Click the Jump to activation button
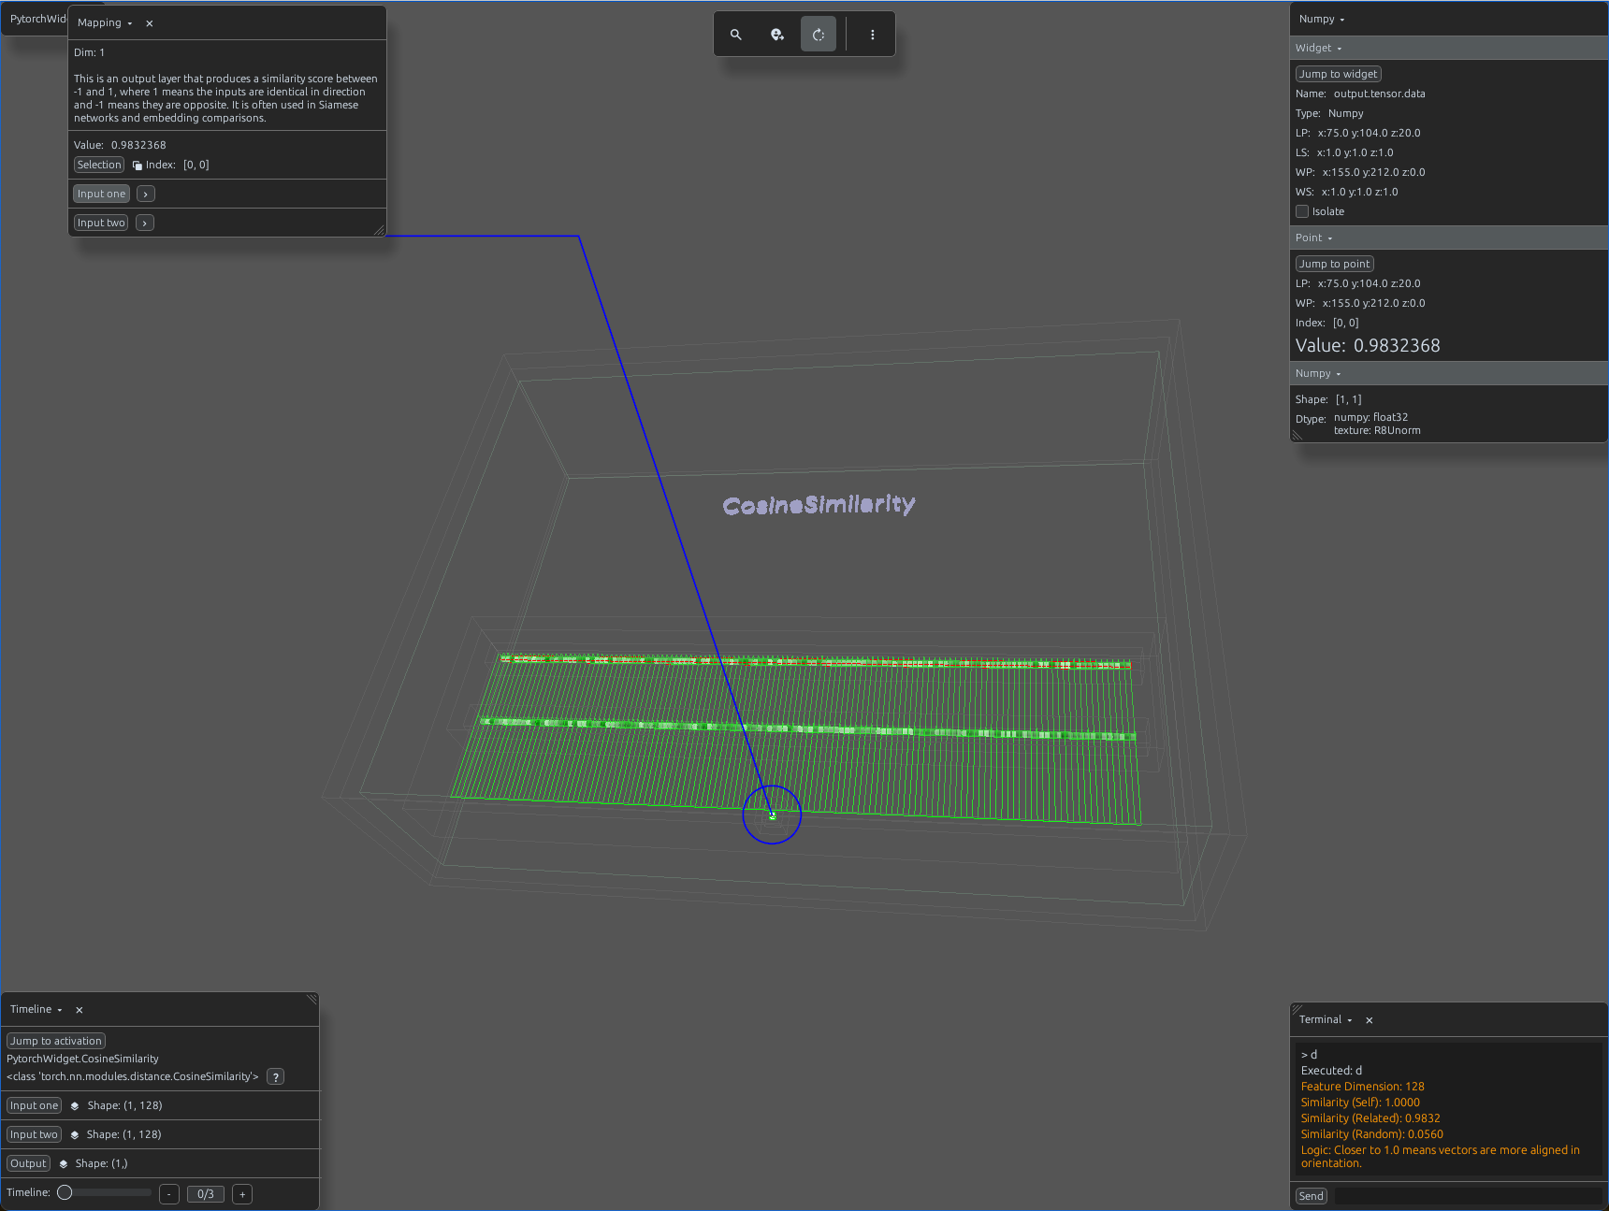Screen dimensions: 1609x1211 pyautogui.click(x=56, y=1041)
